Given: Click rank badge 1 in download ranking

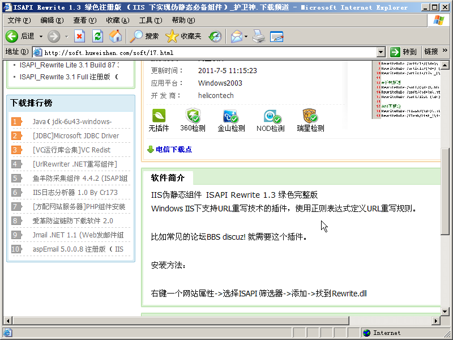Looking at the screenshot, I should coord(16,122).
